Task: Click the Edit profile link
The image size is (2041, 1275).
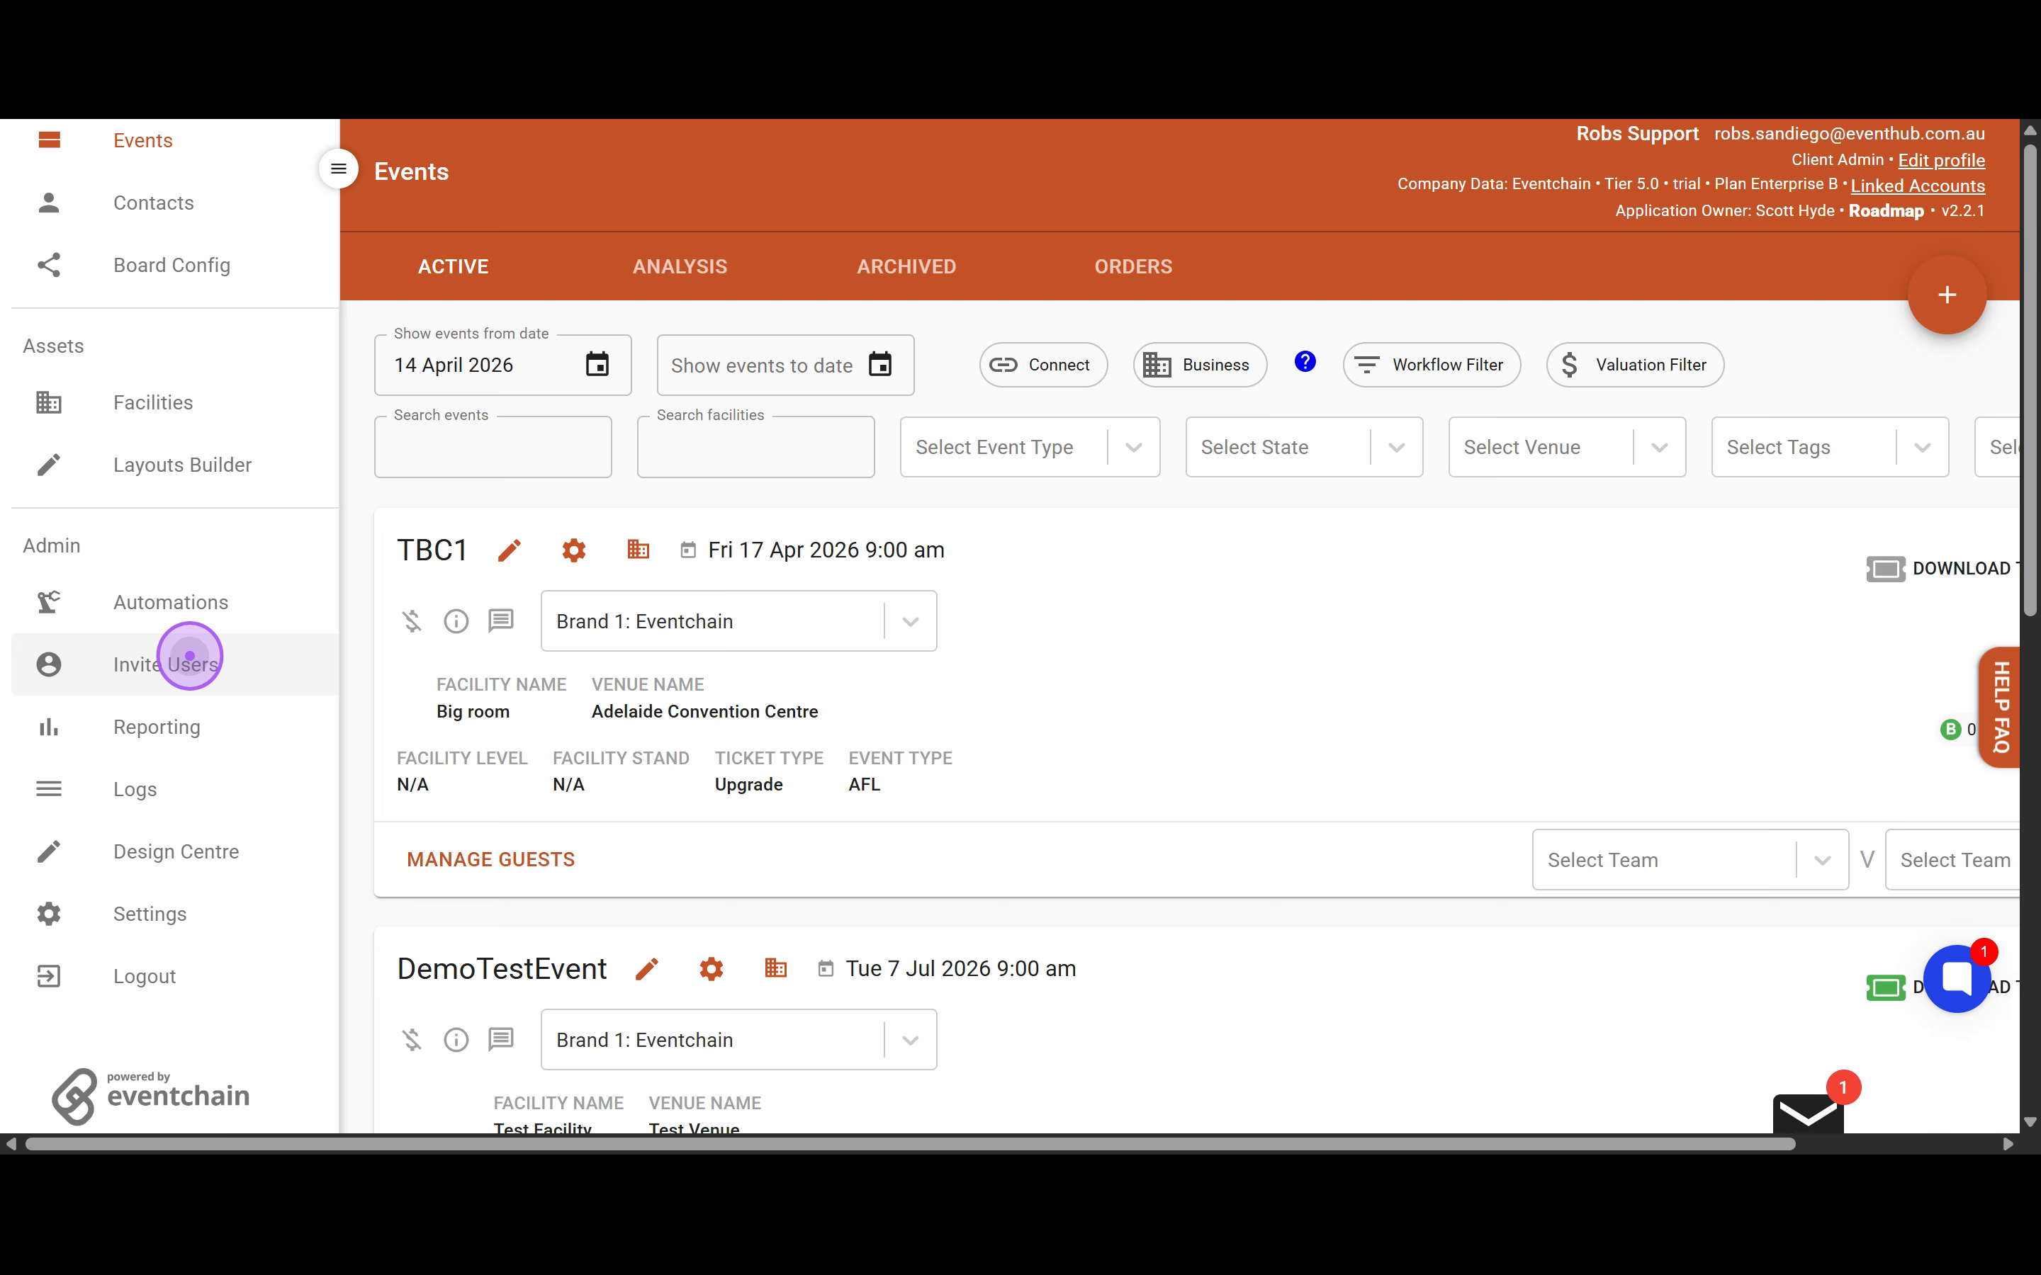Action: 1942,160
